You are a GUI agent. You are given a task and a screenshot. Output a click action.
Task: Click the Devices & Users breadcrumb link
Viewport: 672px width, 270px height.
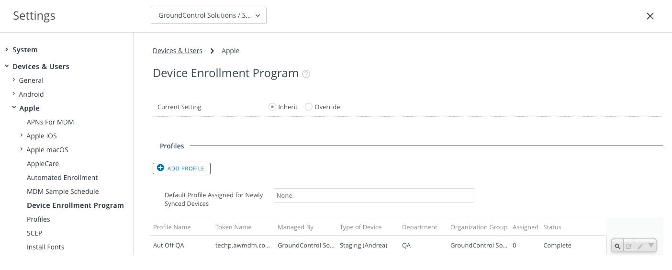point(178,51)
